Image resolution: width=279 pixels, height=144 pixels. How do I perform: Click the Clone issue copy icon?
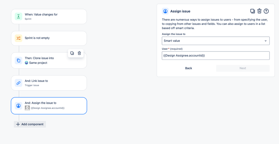(18, 60)
